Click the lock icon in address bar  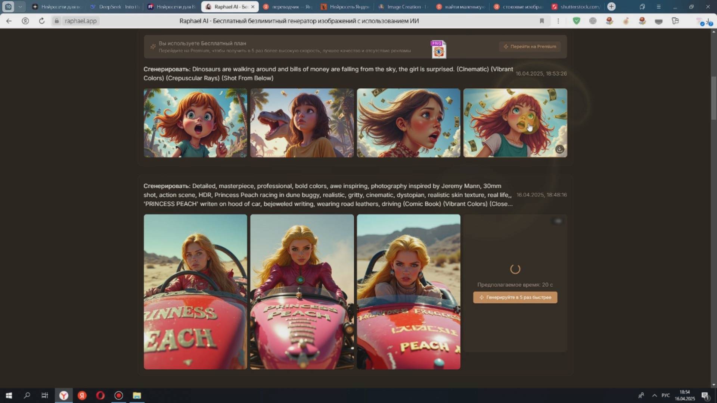pos(57,21)
